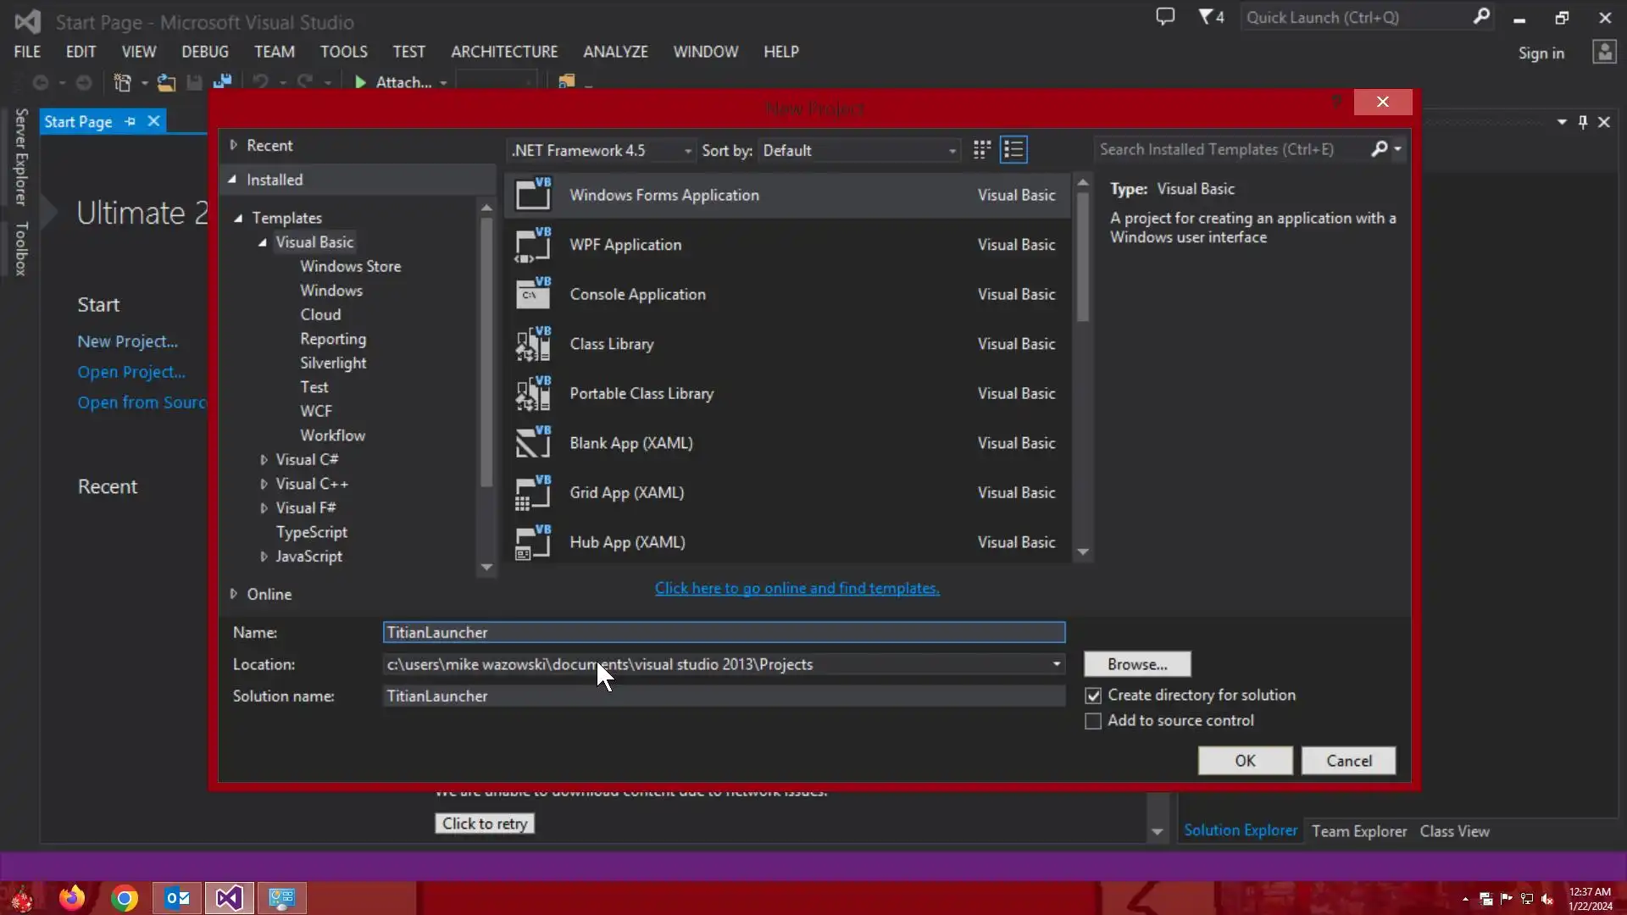Open the feedback speech bubble icon
This screenshot has height=915, width=1627.
point(1165,17)
